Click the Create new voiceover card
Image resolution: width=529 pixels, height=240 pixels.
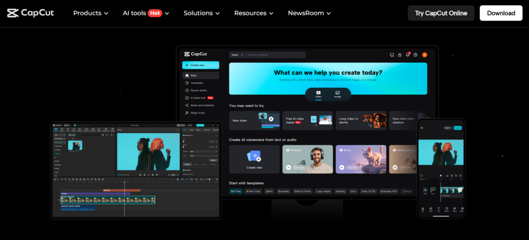pyautogui.click(x=254, y=159)
